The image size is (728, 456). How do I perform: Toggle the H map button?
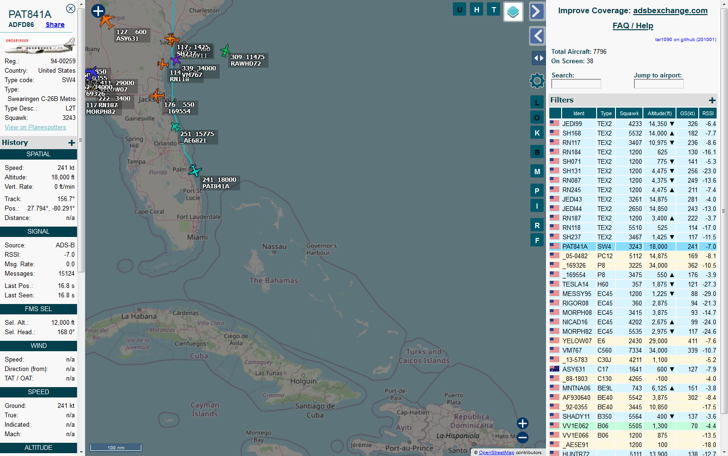click(477, 9)
